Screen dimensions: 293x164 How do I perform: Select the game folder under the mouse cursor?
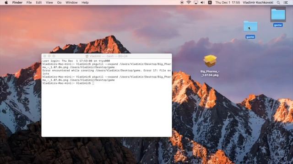(250, 26)
